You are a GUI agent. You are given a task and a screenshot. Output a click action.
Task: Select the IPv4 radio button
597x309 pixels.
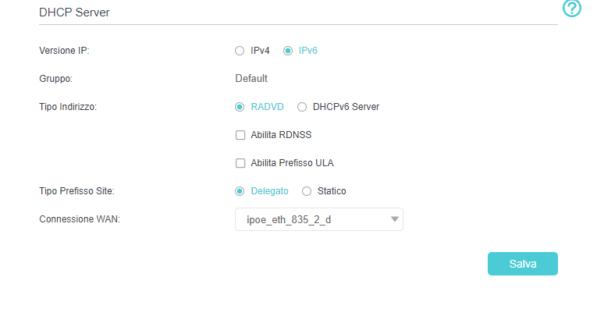(x=240, y=51)
